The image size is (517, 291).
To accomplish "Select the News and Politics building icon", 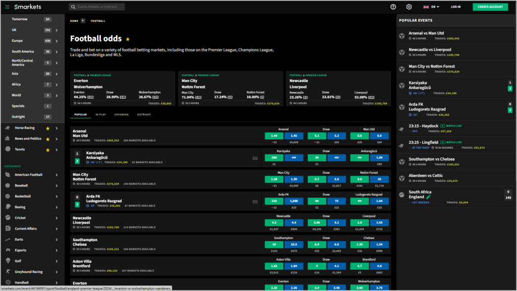I will tap(8, 138).
